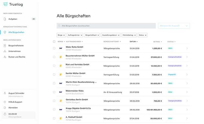
Task: Select the Malermeister Kleks row checkbox
Action: [x=54, y=92]
